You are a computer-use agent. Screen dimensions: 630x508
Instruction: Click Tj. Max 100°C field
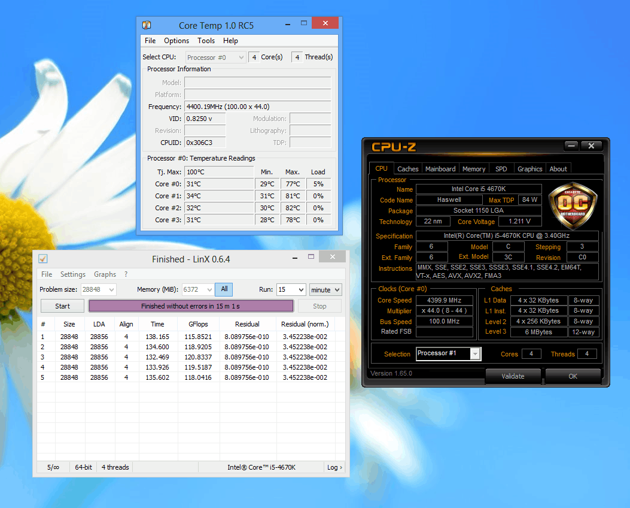coord(219,172)
